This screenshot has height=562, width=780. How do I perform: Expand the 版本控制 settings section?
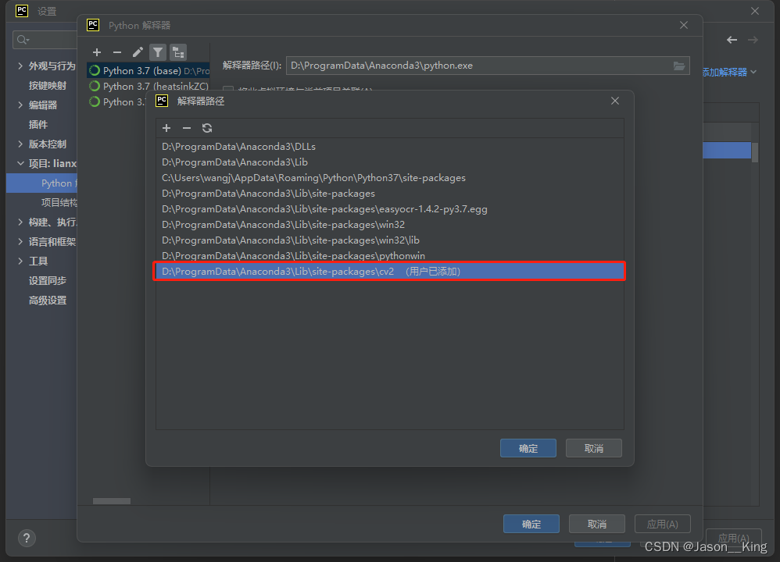coord(20,144)
